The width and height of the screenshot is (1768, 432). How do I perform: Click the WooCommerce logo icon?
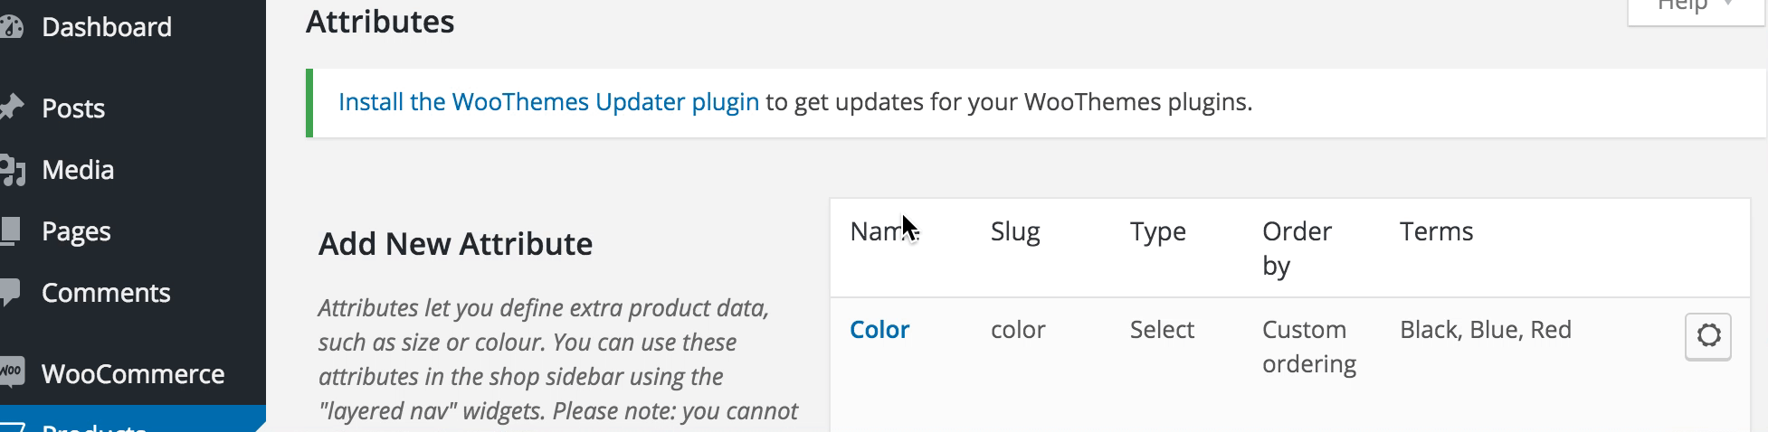click(x=11, y=372)
